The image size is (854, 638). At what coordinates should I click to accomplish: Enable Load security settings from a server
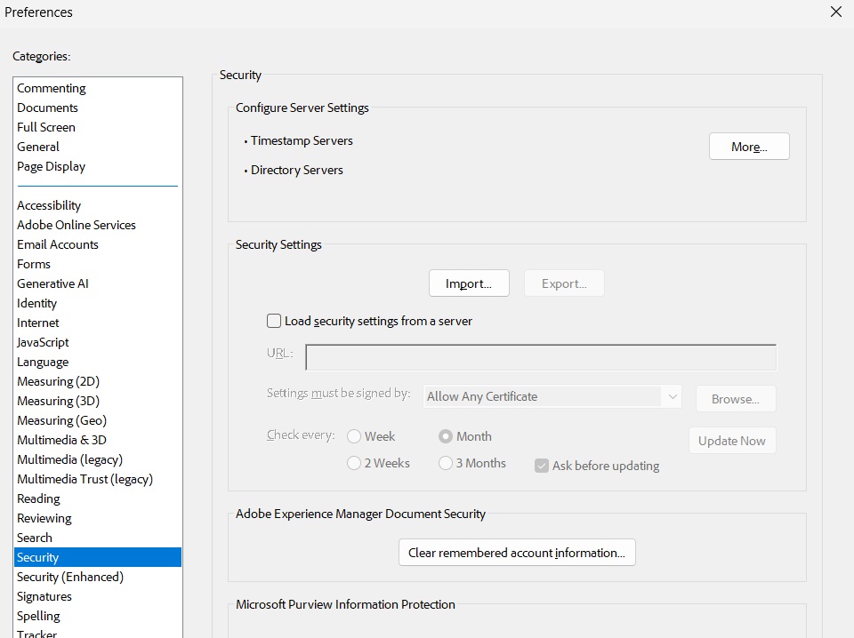pyautogui.click(x=274, y=321)
